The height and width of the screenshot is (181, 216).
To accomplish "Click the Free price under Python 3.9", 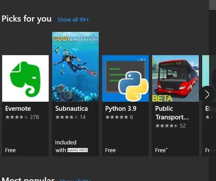I will (x=110, y=150).
